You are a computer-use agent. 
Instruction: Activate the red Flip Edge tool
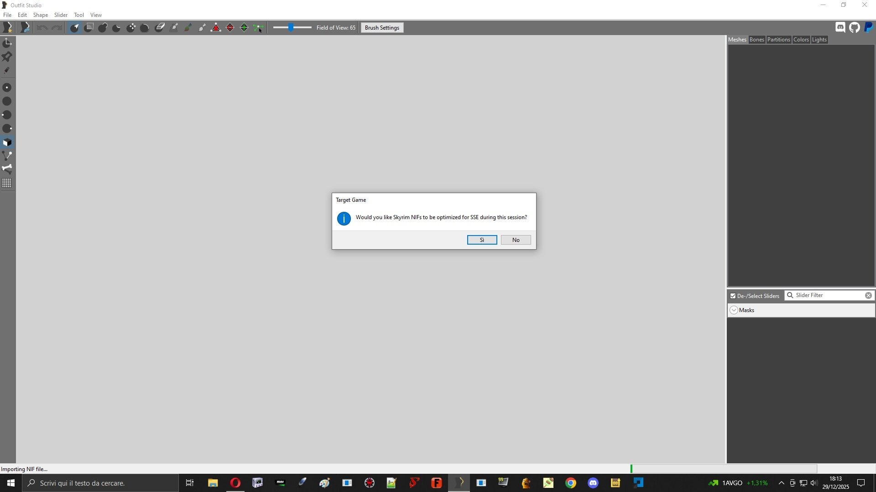[x=230, y=28]
